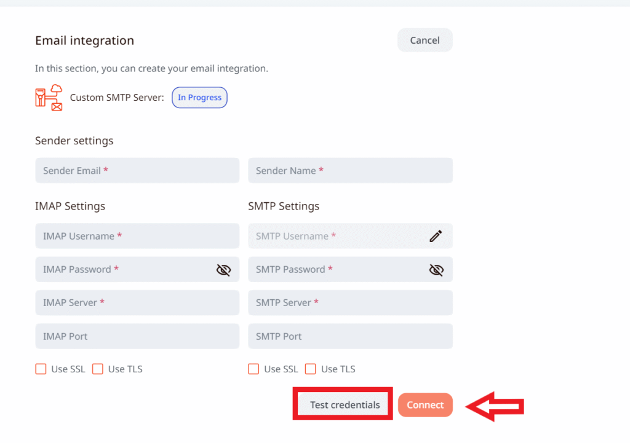Select the IMAP Username input

tap(137, 236)
